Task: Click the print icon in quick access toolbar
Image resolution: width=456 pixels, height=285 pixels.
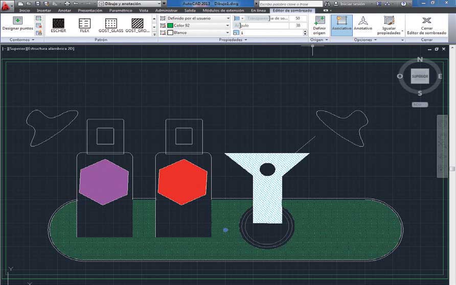Action: tap(67, 4)
